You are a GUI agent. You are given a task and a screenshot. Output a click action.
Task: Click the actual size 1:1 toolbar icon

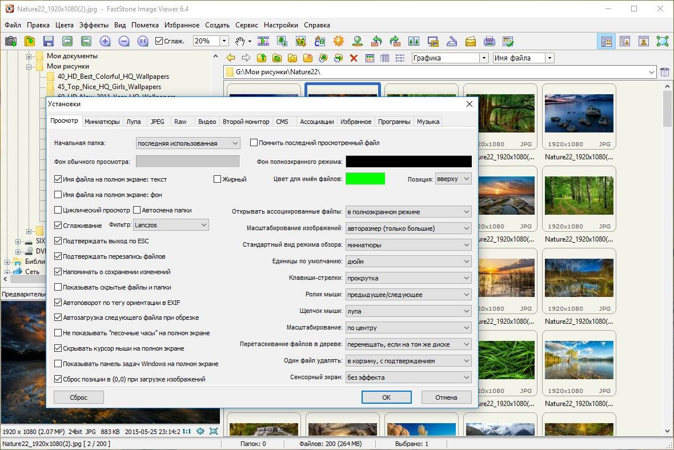click(x=143, y=41)
